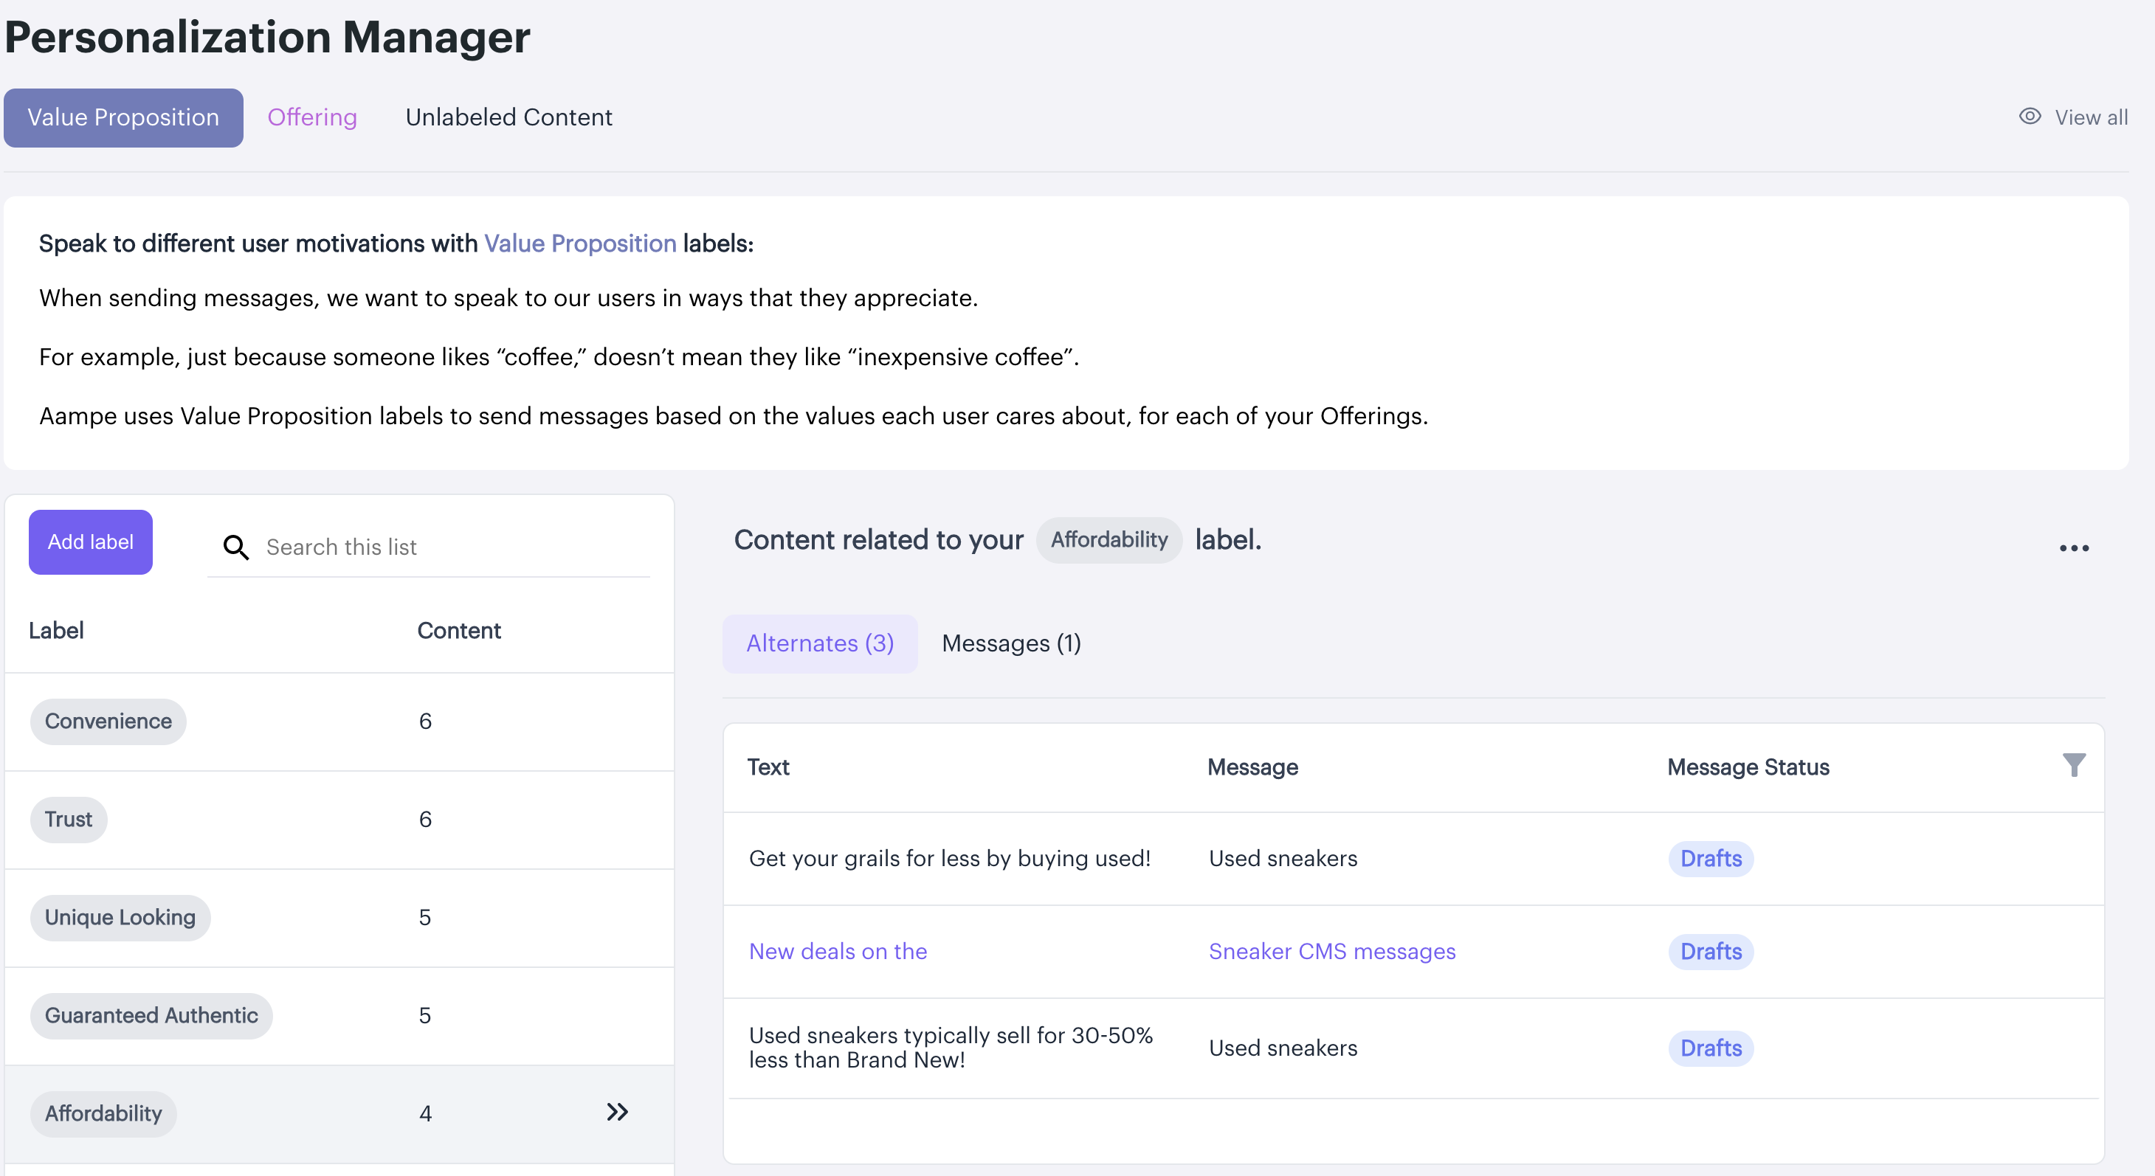Image resolution: width=2155 pixels, height=1176 pixels.
Task: Open the Sneaker CMS messages link
Action: (x=1332, y=952)
